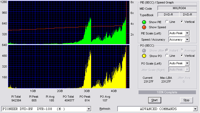Open the PO Scale (Left) dropdown
Screen dimensions: 200x113
click(x=187, y=63)
